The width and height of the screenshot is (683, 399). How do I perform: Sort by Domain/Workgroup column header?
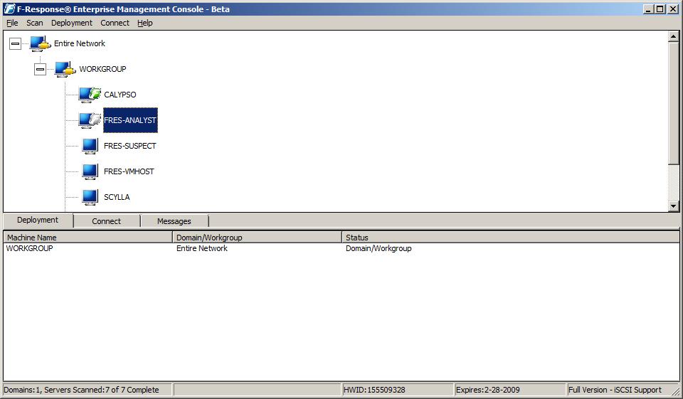point(258,238)
